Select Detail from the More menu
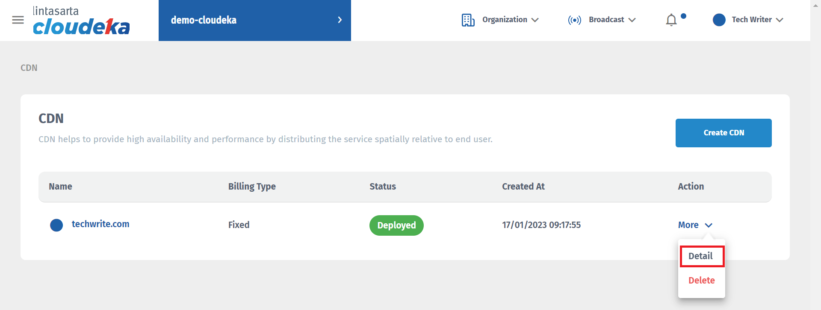The height and width of the screenshot is (310, 821). [701, 256]
